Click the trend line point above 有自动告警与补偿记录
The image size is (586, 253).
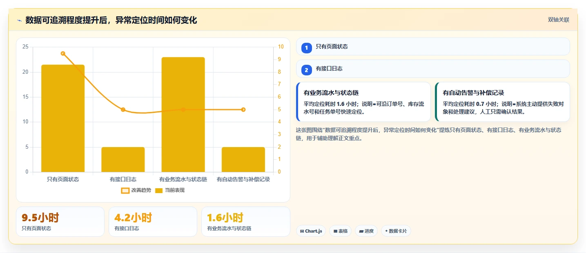243,110
